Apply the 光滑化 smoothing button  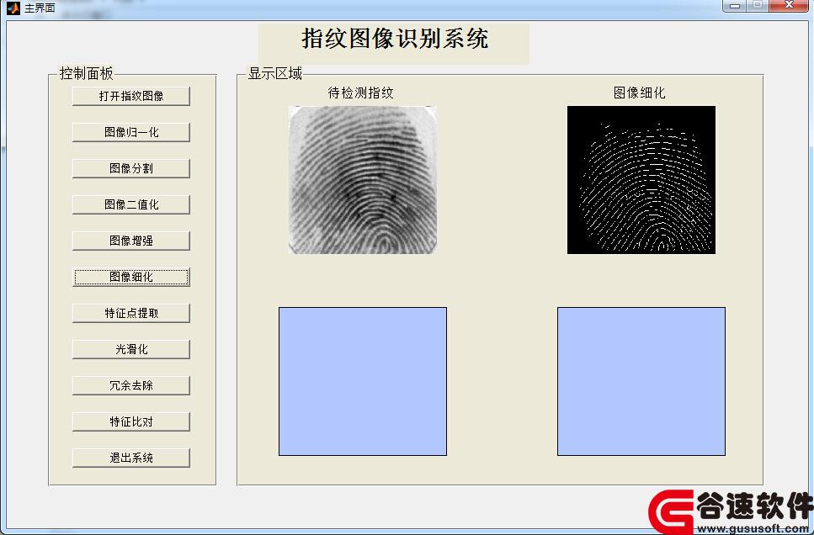pyautogui.click(x=130, y=349)
